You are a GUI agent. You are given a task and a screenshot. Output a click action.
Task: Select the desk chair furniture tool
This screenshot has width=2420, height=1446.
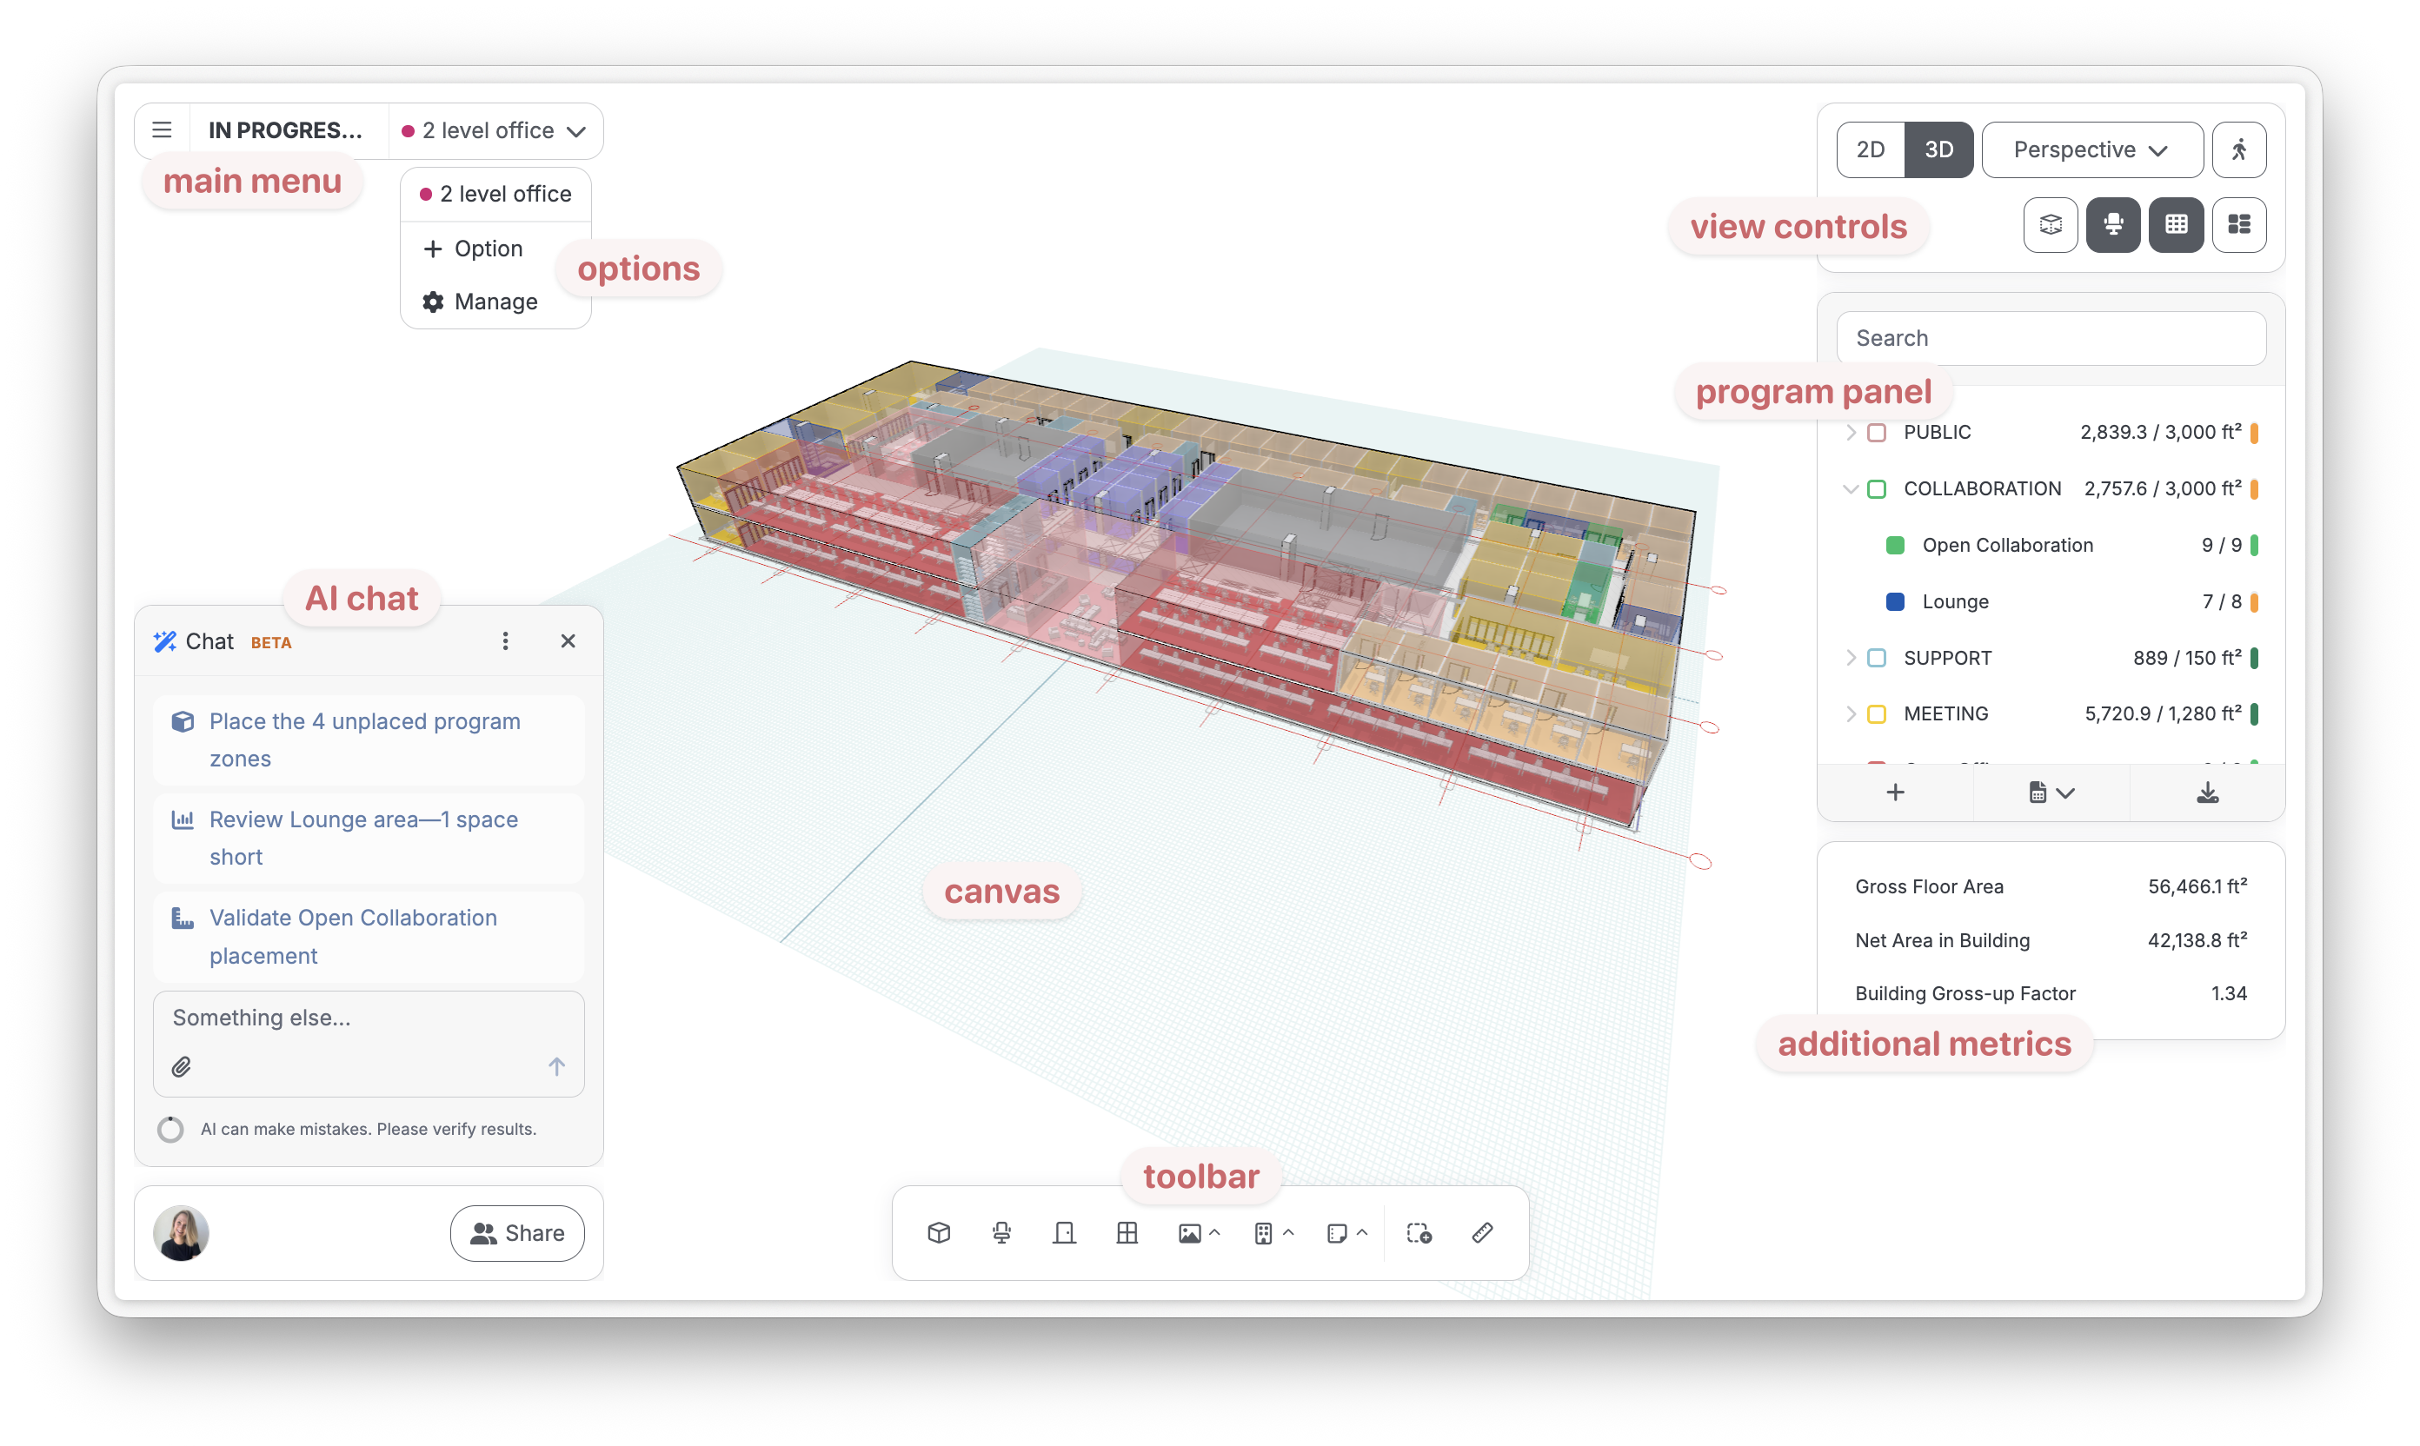(x=1002, y=1234)
